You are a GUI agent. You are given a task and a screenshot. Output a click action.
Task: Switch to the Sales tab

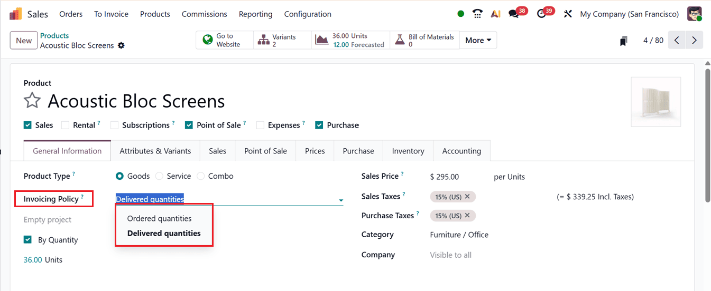pos(217,151)
